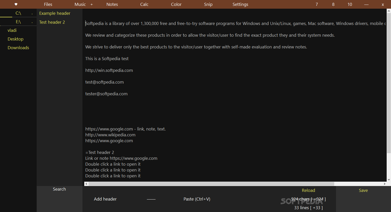Select the 10 button in top bar

click(x=350, y=4)
